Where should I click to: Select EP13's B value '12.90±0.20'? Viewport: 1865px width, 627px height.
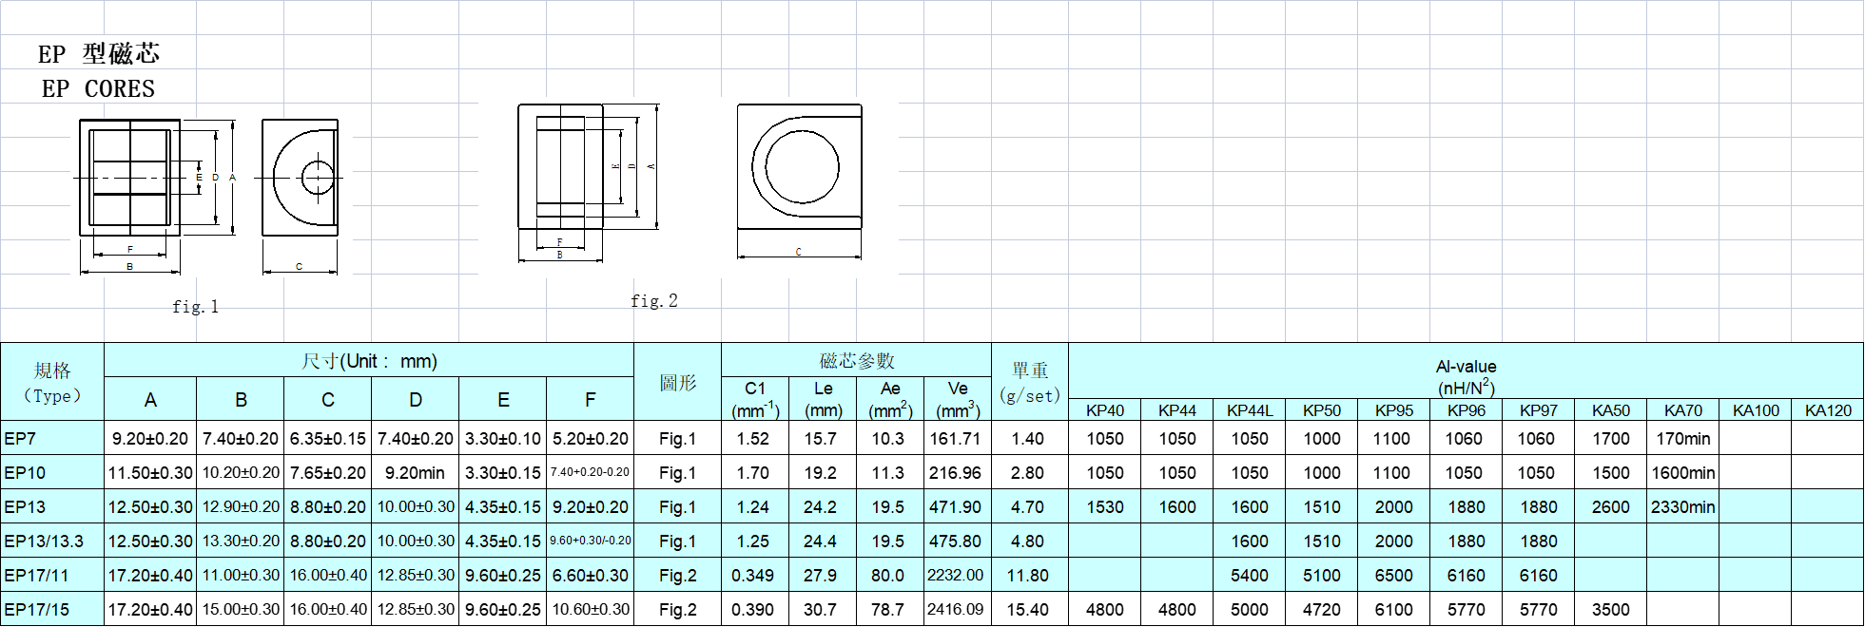click(x=241, y=506)
